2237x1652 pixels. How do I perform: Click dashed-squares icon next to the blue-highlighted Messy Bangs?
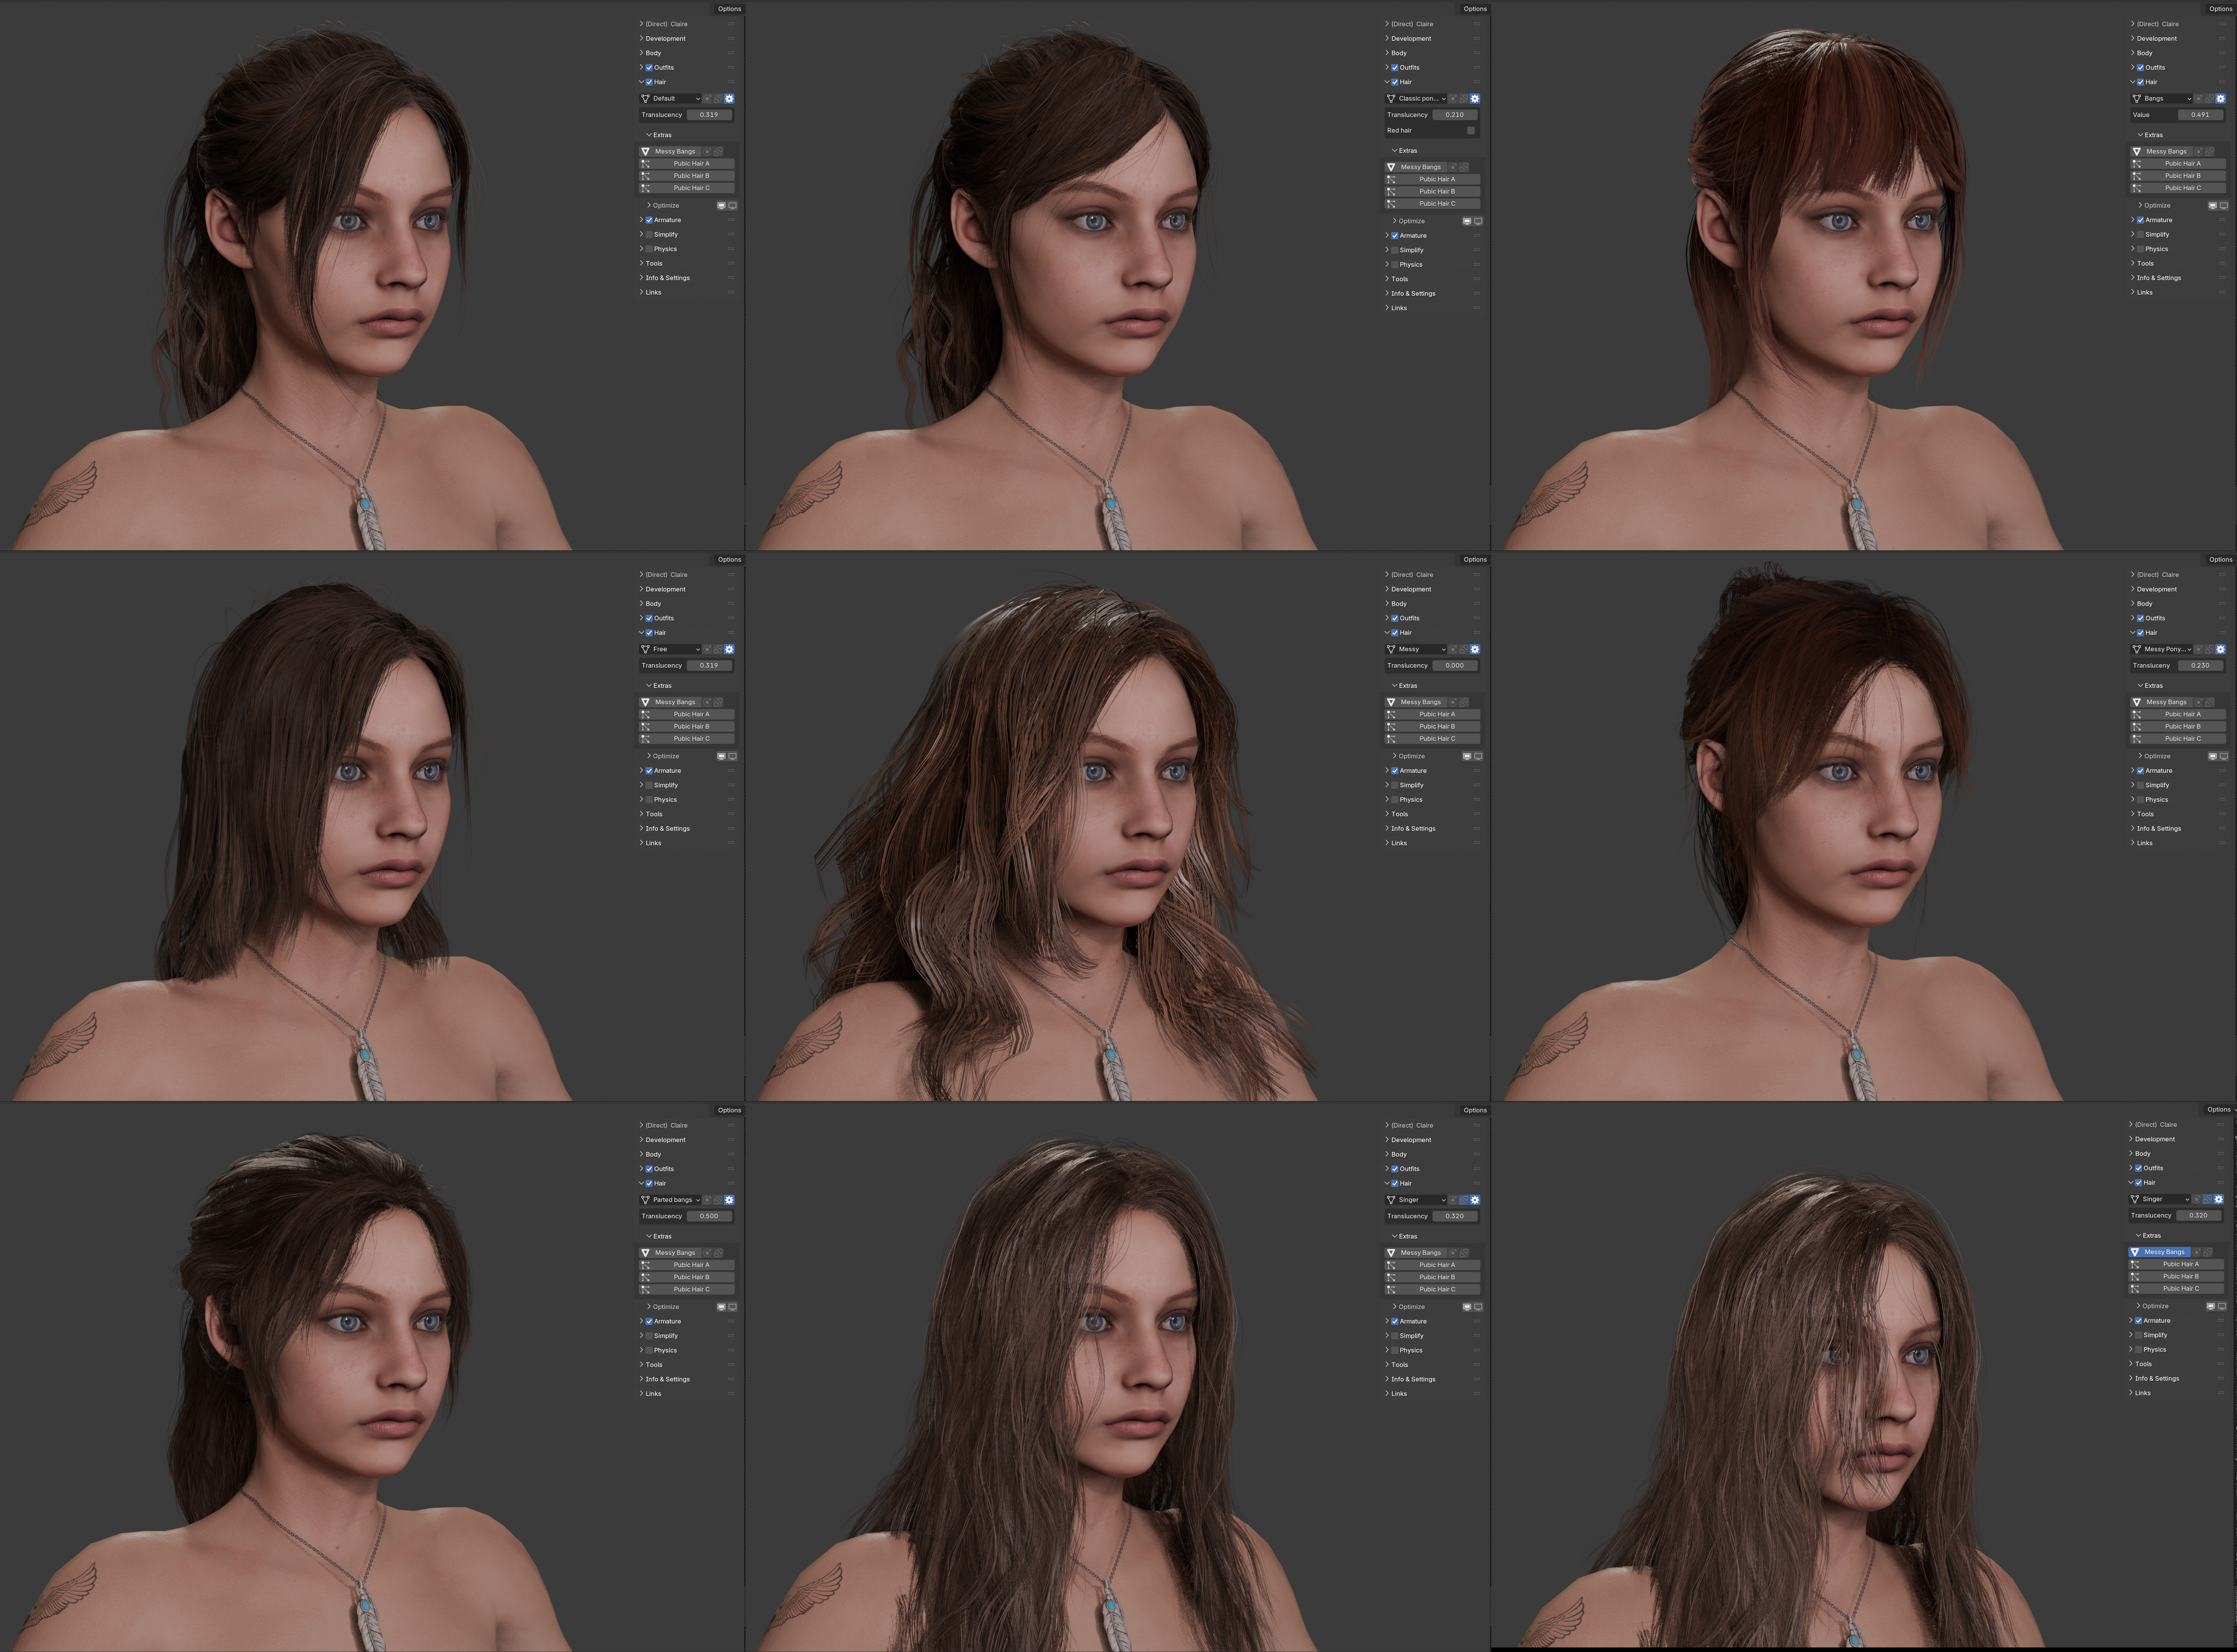[x=2208, y=1252]
